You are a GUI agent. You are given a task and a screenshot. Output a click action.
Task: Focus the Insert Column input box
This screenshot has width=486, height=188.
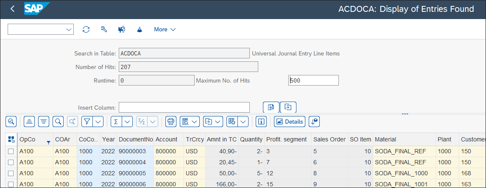(184, 108)
